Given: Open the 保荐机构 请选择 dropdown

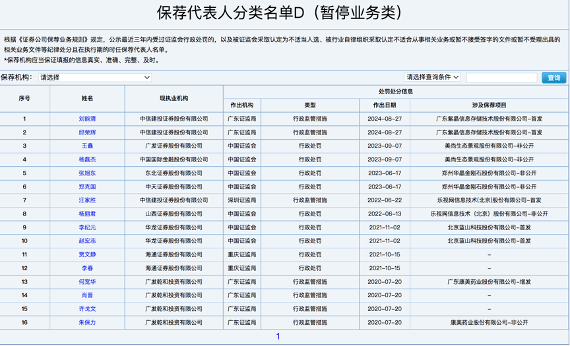Looking at the screenshot, I should 94,77.
